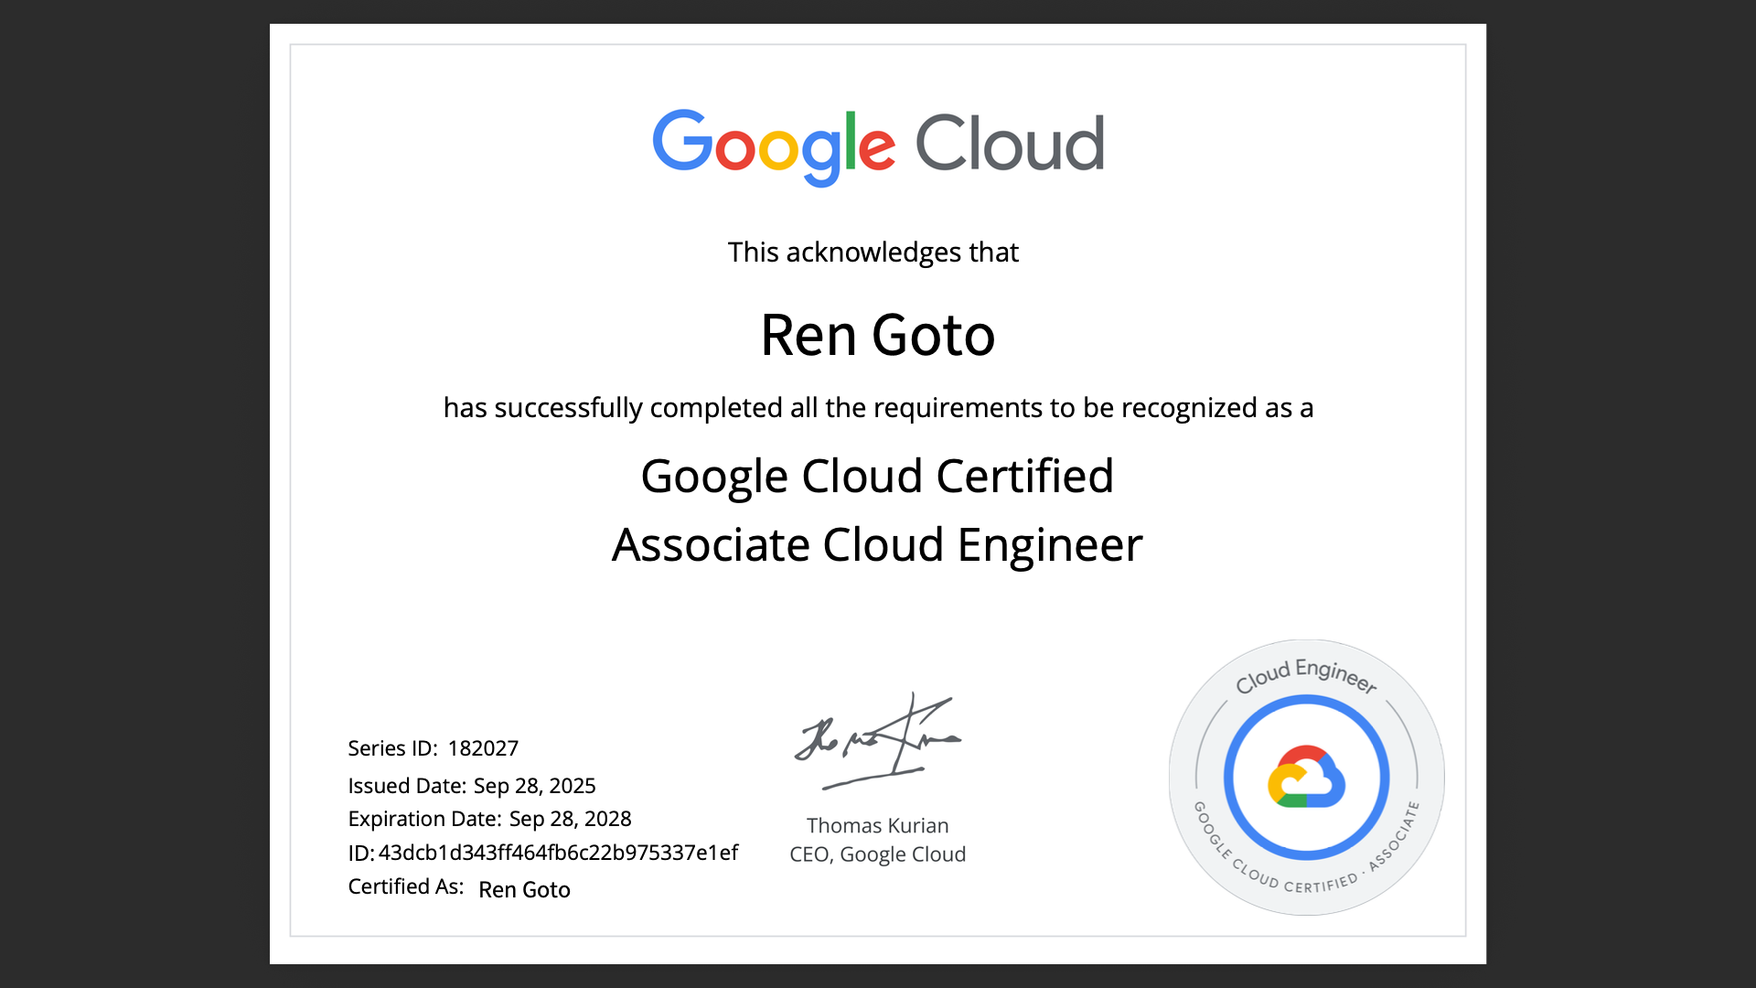Click 'Associate Cloud Engineer' title text
Screen dimensions: 1756x988
pos(876,545)
